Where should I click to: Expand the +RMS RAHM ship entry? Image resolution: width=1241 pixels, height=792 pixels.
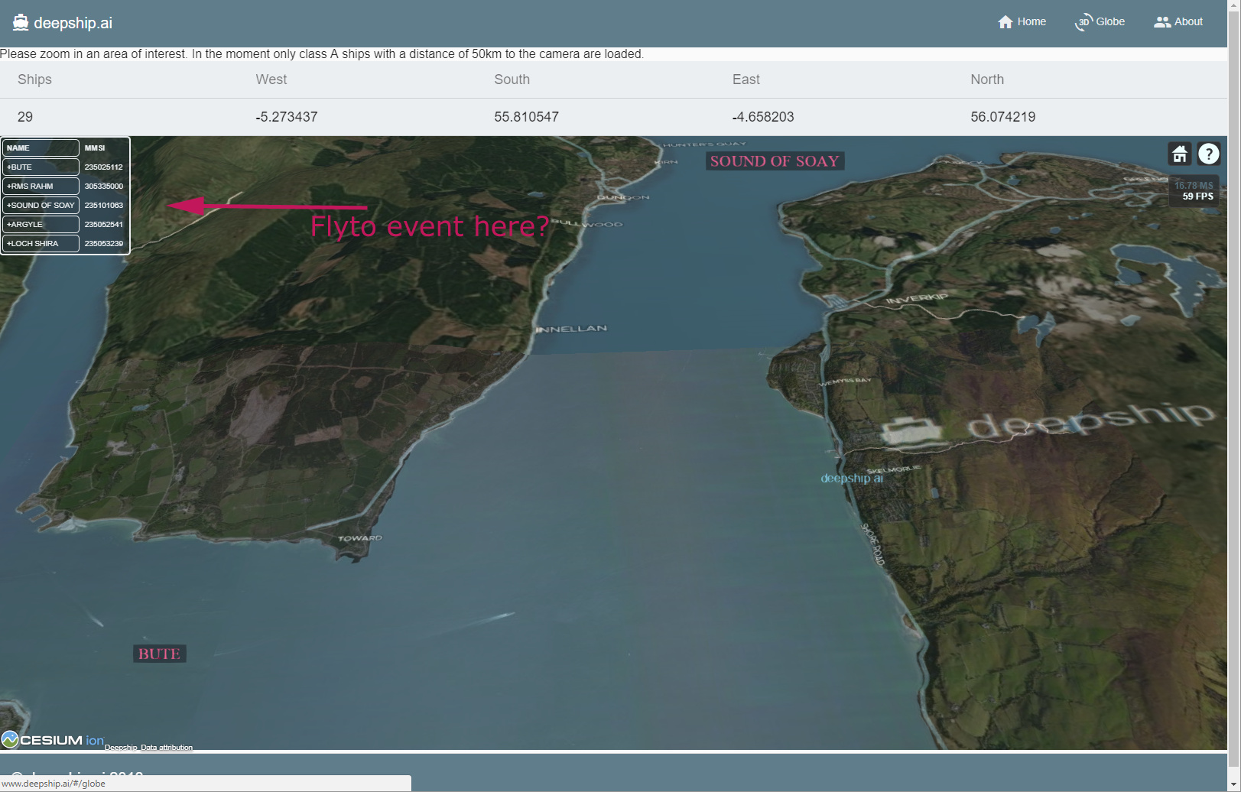click(x=41, y=186)
